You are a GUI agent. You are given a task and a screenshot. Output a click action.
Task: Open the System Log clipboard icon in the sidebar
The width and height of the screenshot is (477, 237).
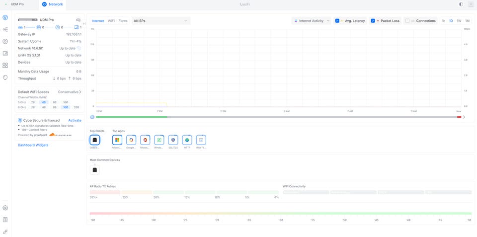tap(5, 220)
